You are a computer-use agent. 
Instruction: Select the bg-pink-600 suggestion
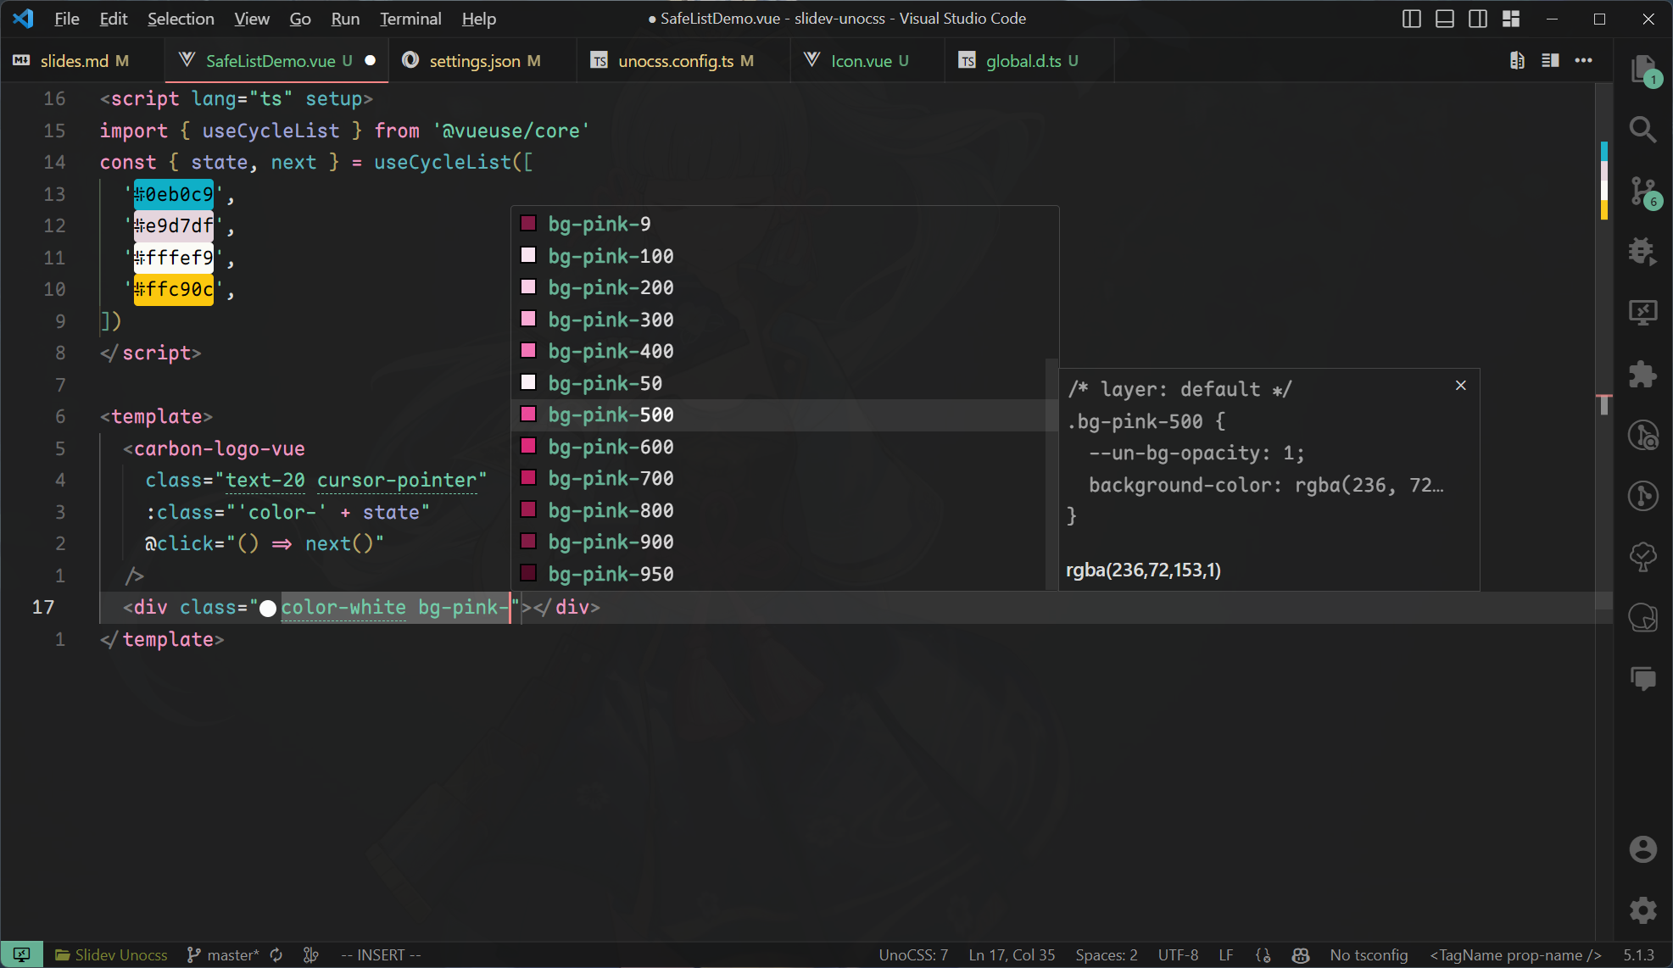coord(780,447)
